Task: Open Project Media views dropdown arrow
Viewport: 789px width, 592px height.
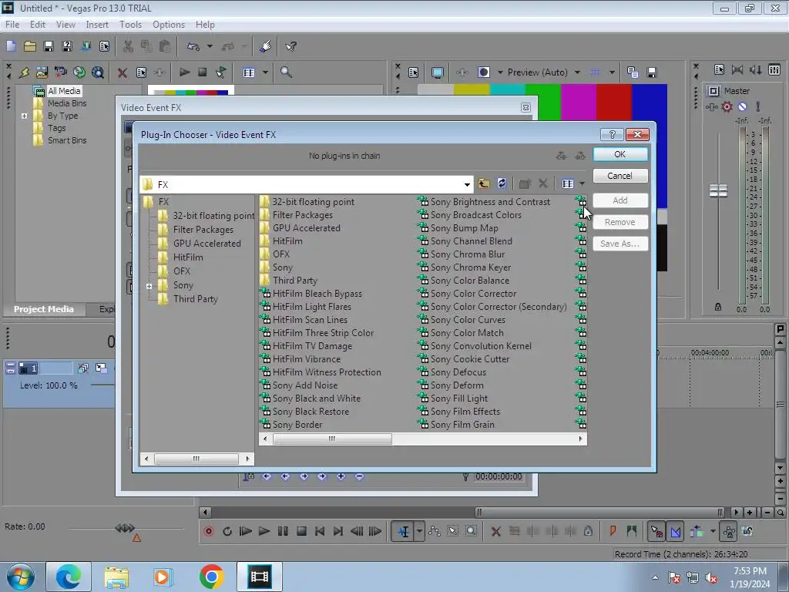Action: (x=265, y=72)
